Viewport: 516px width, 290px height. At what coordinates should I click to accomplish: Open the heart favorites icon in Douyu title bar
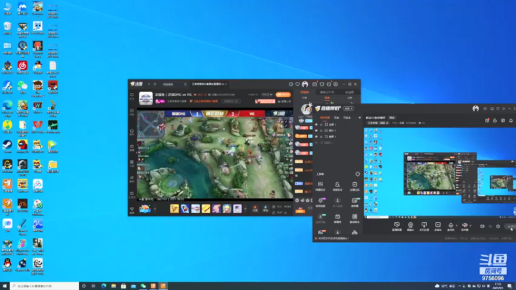click(297, 84)
